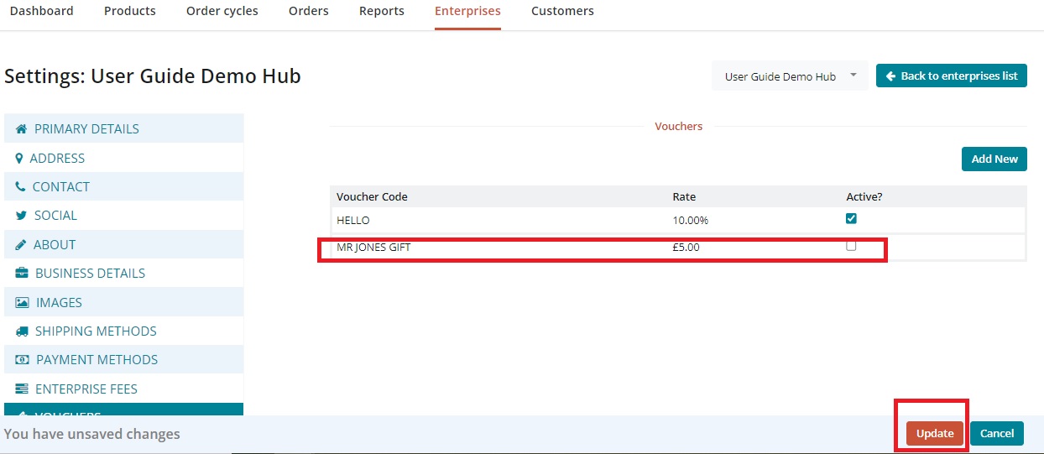Open the User Guide Demo Hub dropdown
1044x454 pixels.
pos(790,76)
